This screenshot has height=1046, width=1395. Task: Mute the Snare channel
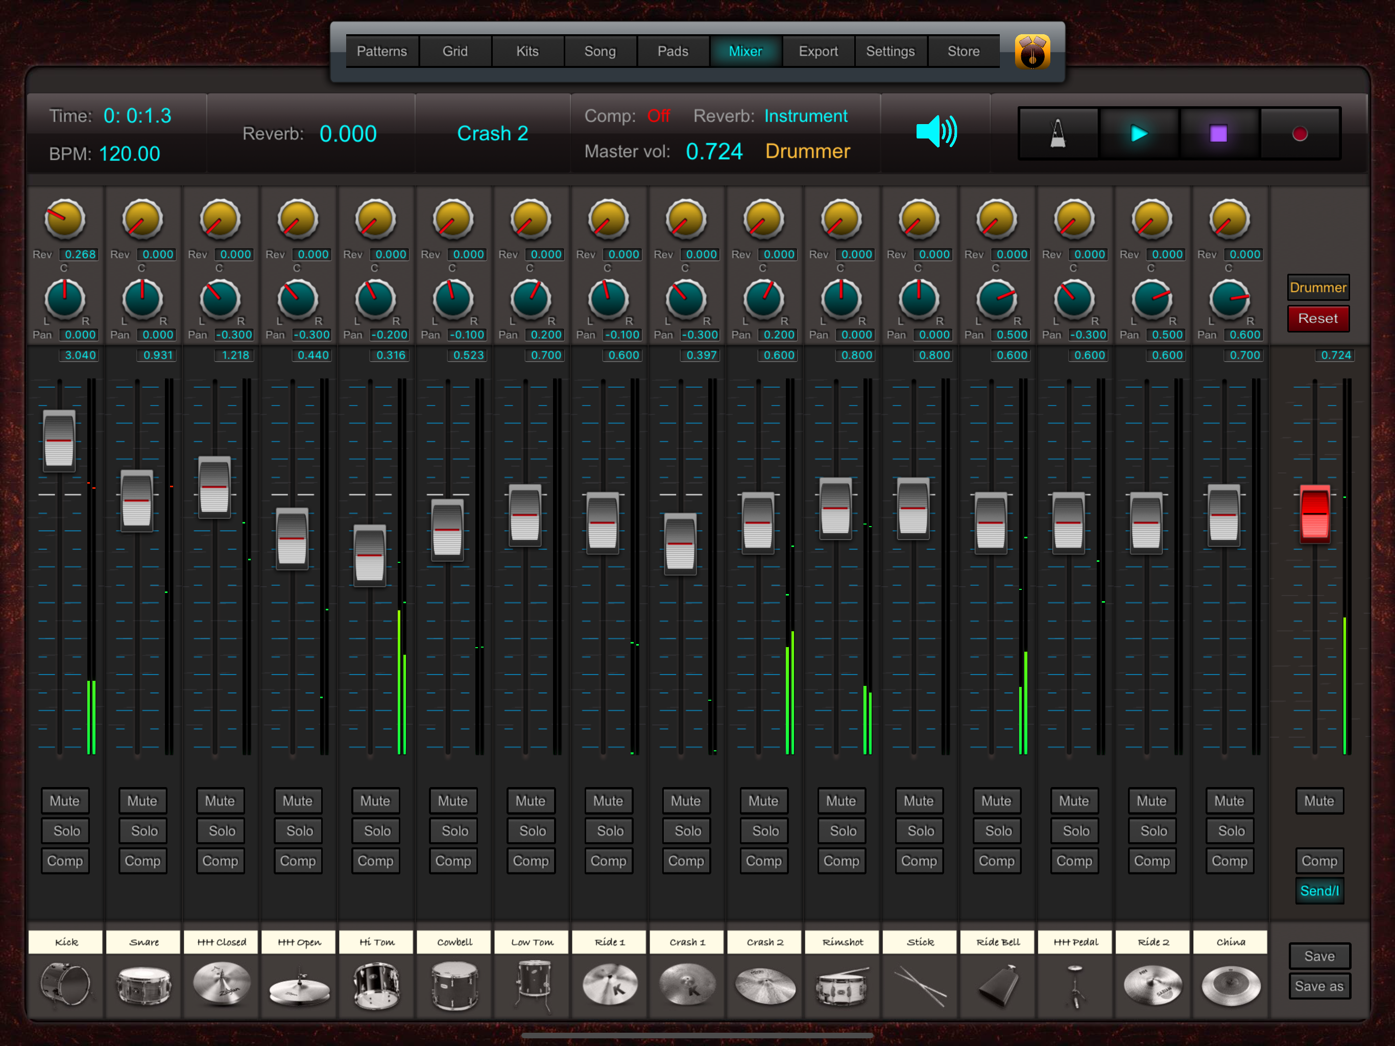click(142, 800)
